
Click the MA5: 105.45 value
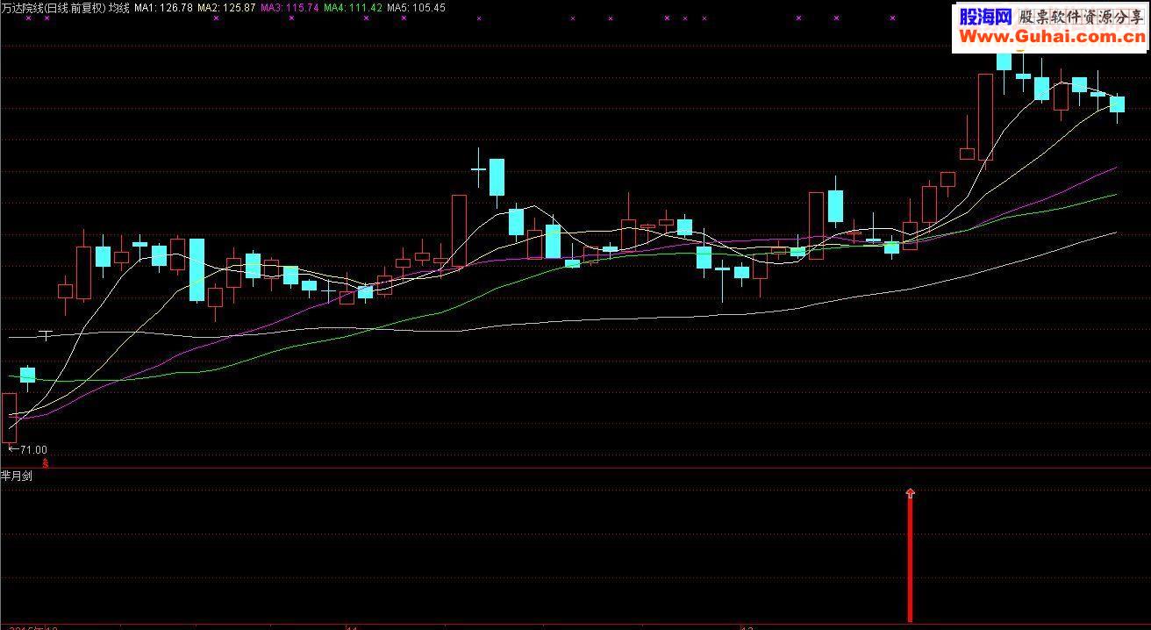[416, 8]
